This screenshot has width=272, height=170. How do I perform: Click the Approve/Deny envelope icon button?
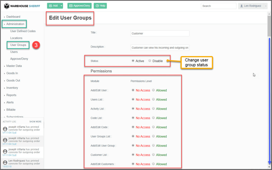(71, 6)
